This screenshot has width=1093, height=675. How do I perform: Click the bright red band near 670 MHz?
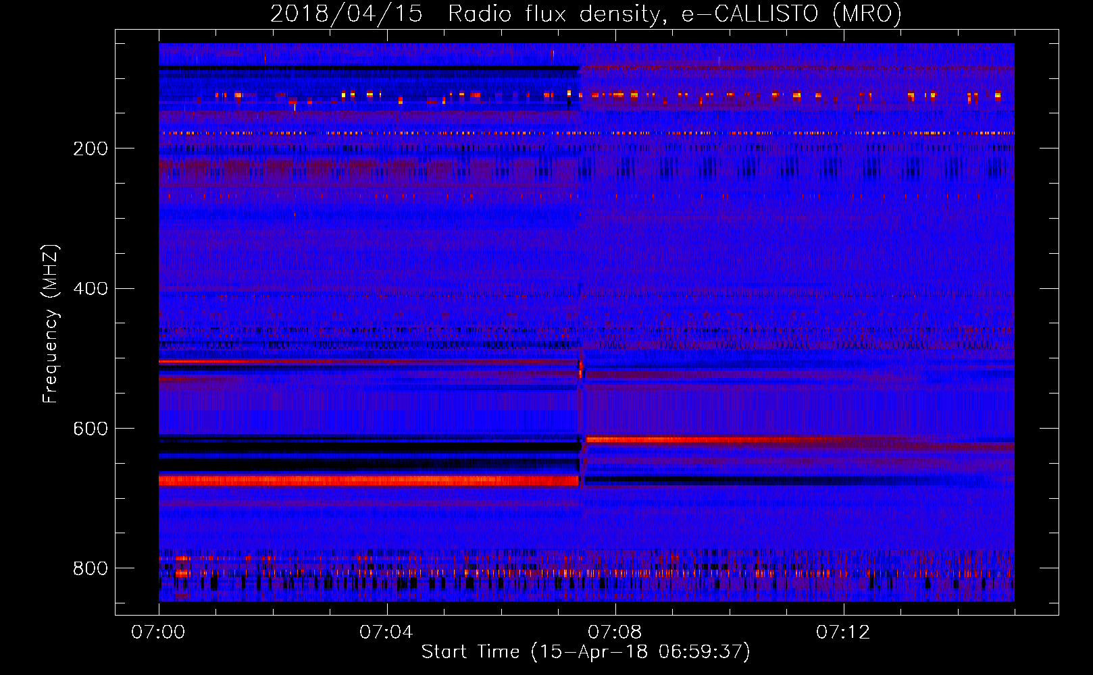(369, 481)
